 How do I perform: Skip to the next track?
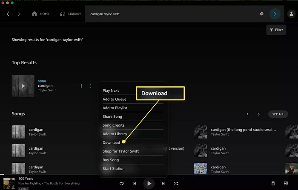[x=163, y=184]
